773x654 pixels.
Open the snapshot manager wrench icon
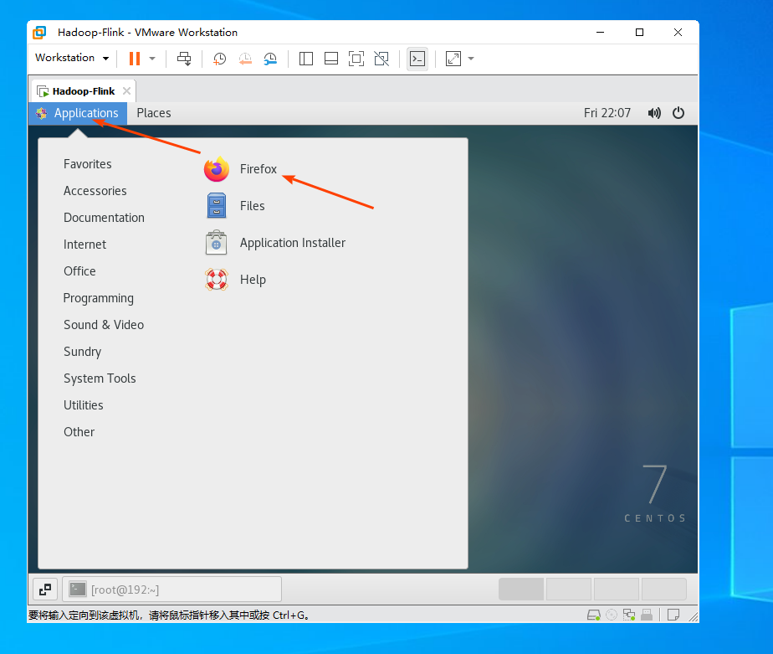[x=270, y=59]
